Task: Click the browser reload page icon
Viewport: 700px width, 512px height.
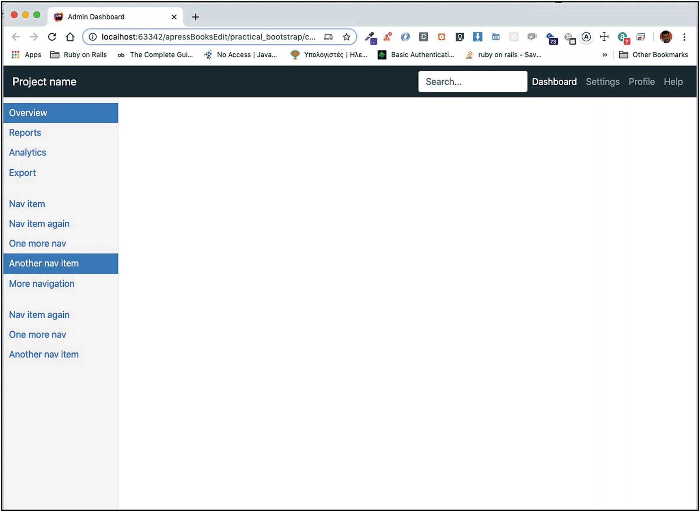Action: [52, 37]
